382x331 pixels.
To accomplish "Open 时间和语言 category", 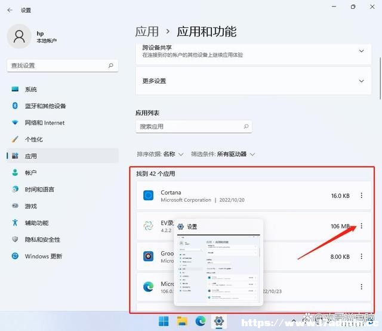I will pos(63,189).
